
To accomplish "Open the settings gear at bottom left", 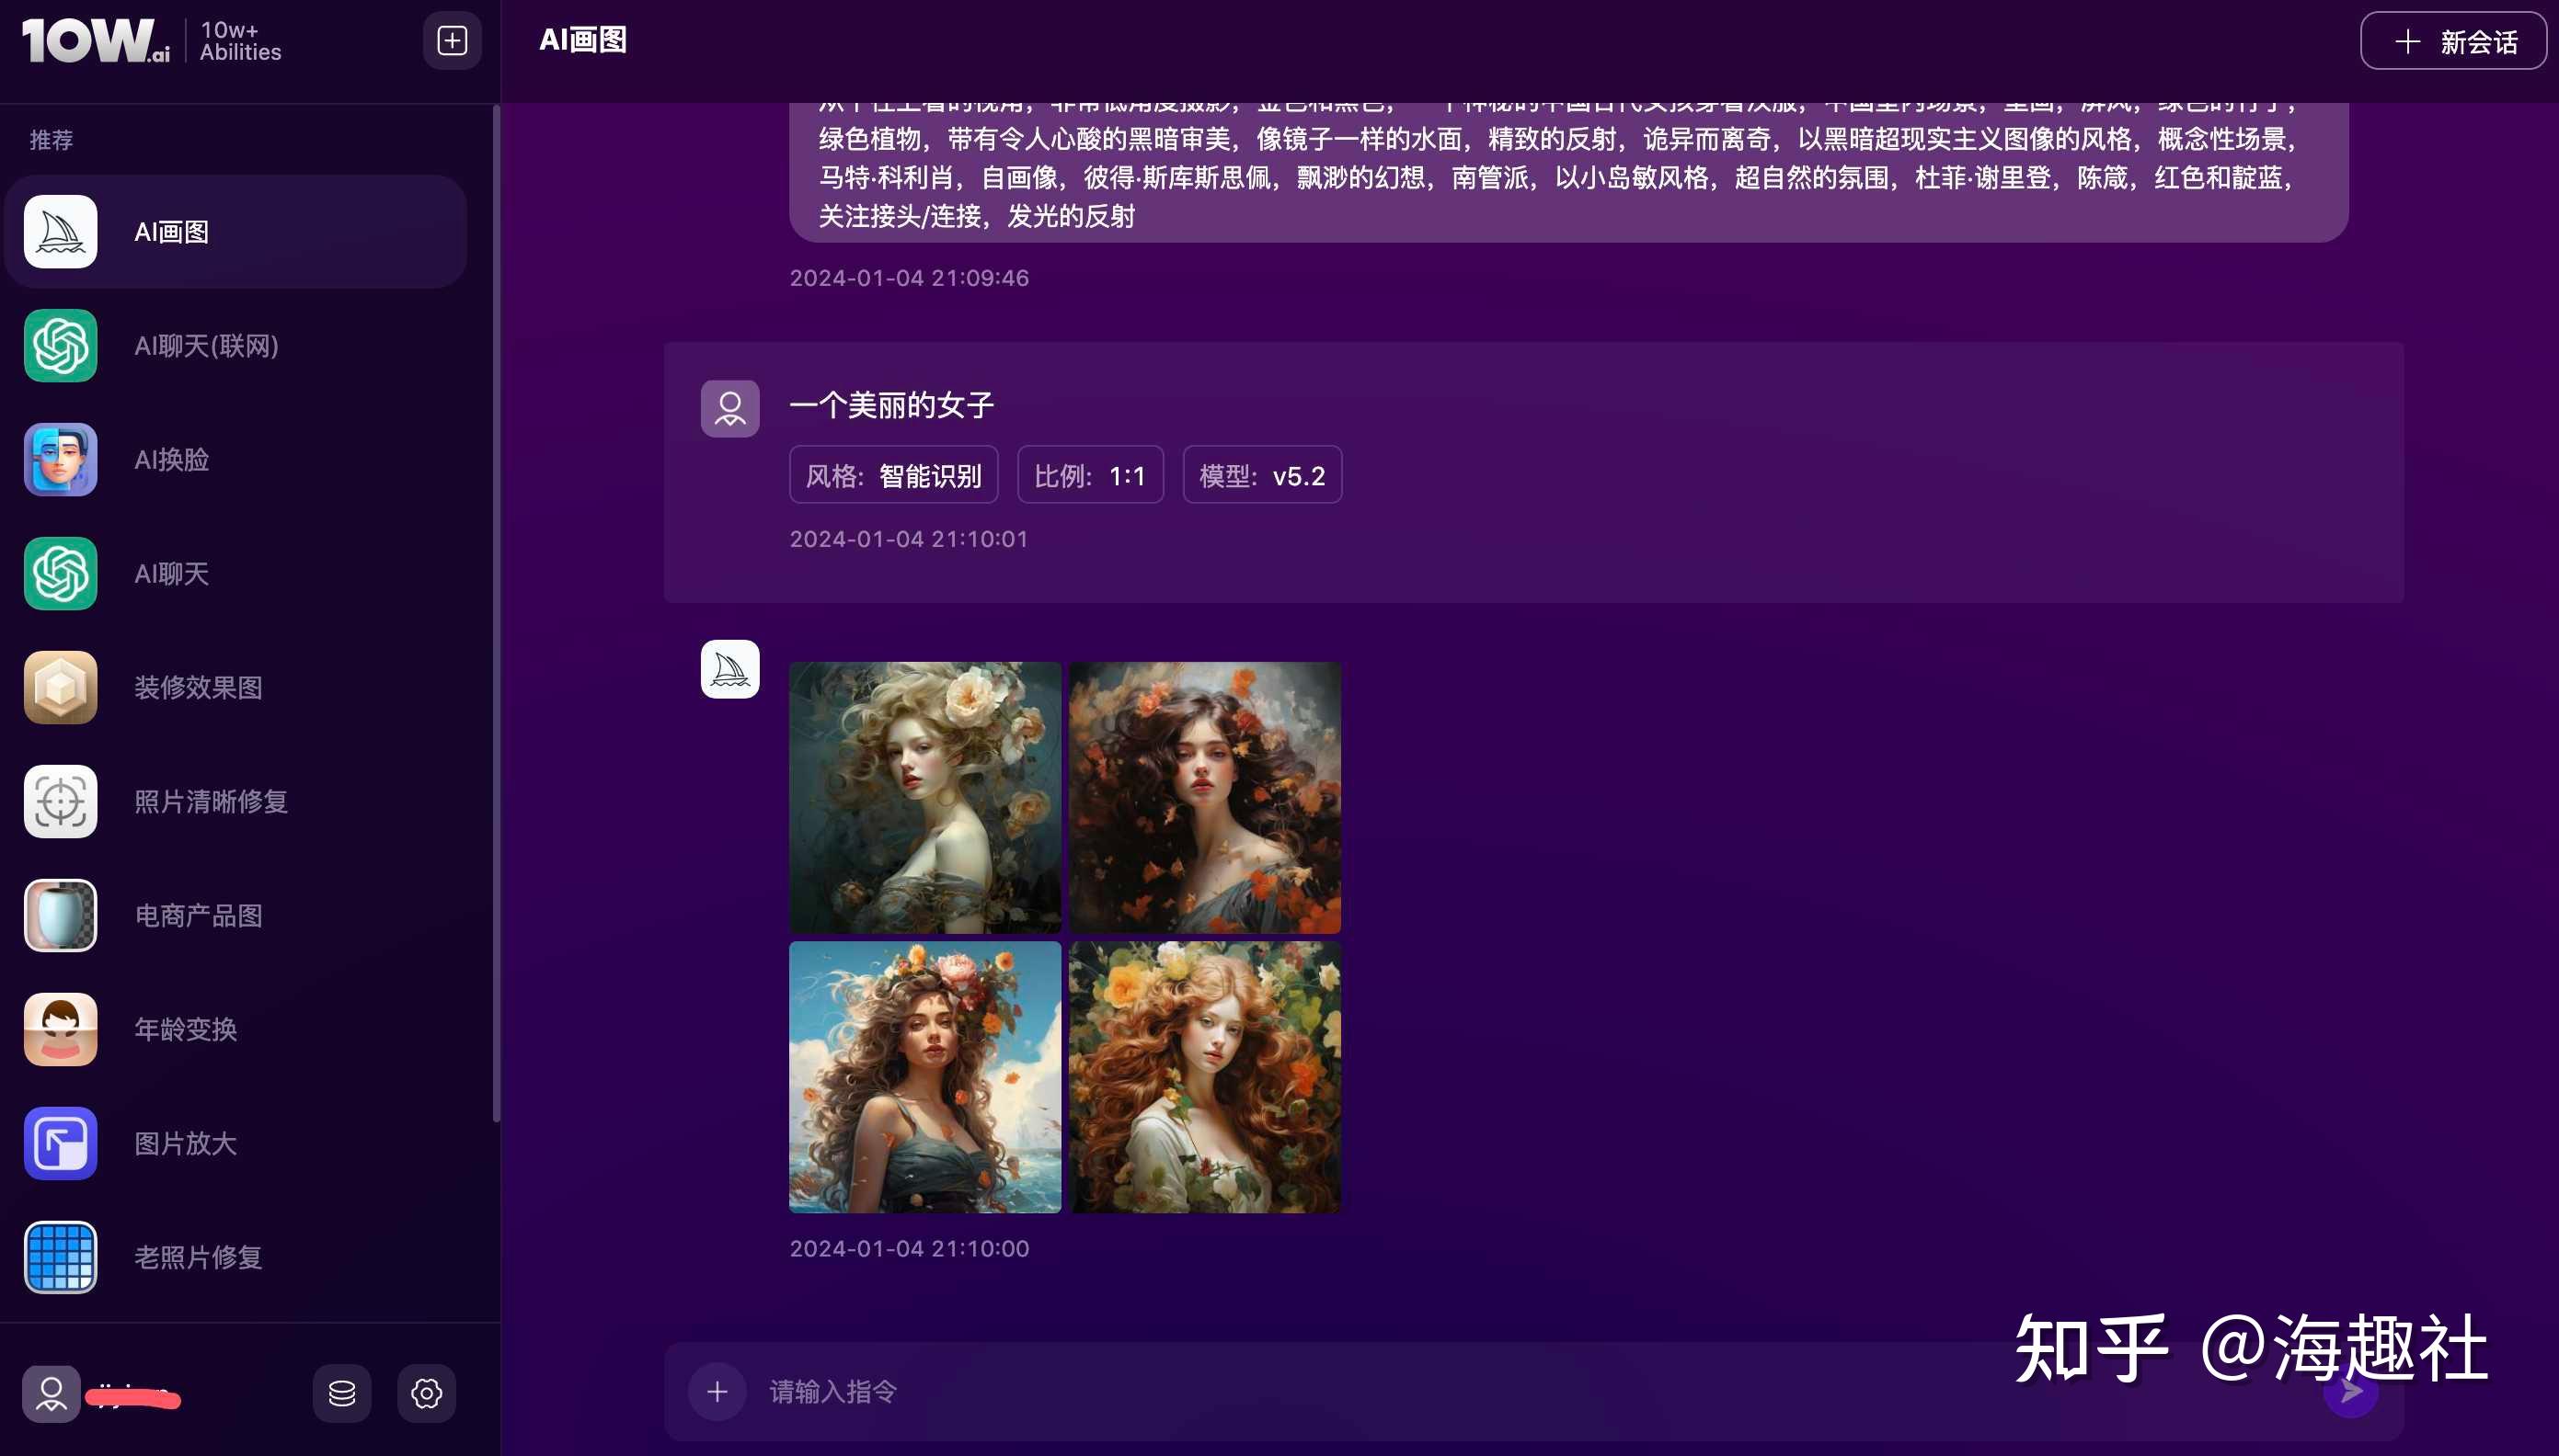I will [x=426, y=1392].
